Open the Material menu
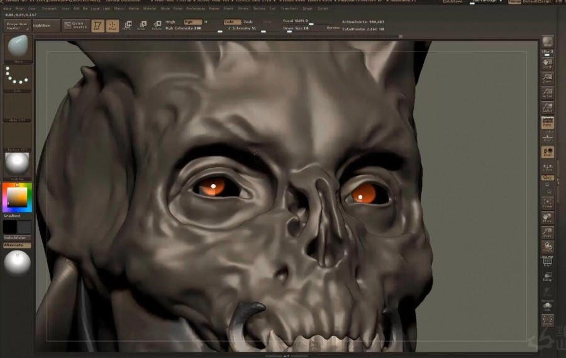 coord(150,8)
